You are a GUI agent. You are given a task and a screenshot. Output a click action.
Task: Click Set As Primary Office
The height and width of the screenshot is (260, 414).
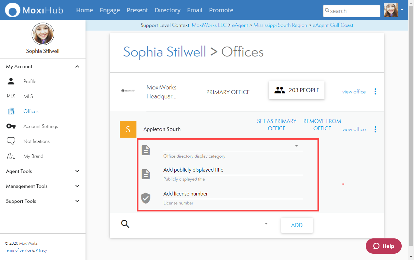[277, 125]
